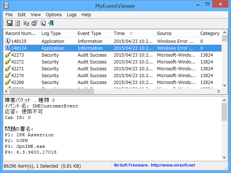Click the information icon of record 148125
231x173 pixels.
pos(7,41)
